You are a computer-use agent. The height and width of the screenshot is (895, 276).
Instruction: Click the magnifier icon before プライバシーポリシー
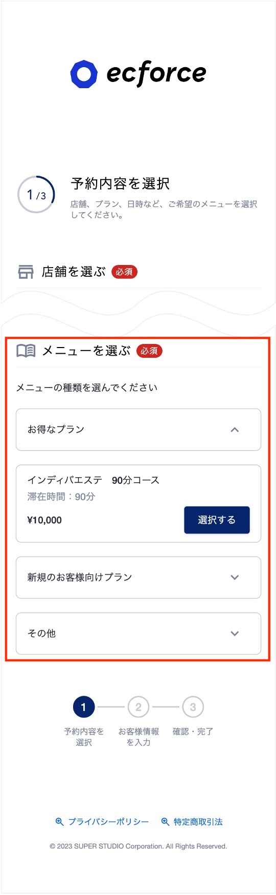coord(59,822)
